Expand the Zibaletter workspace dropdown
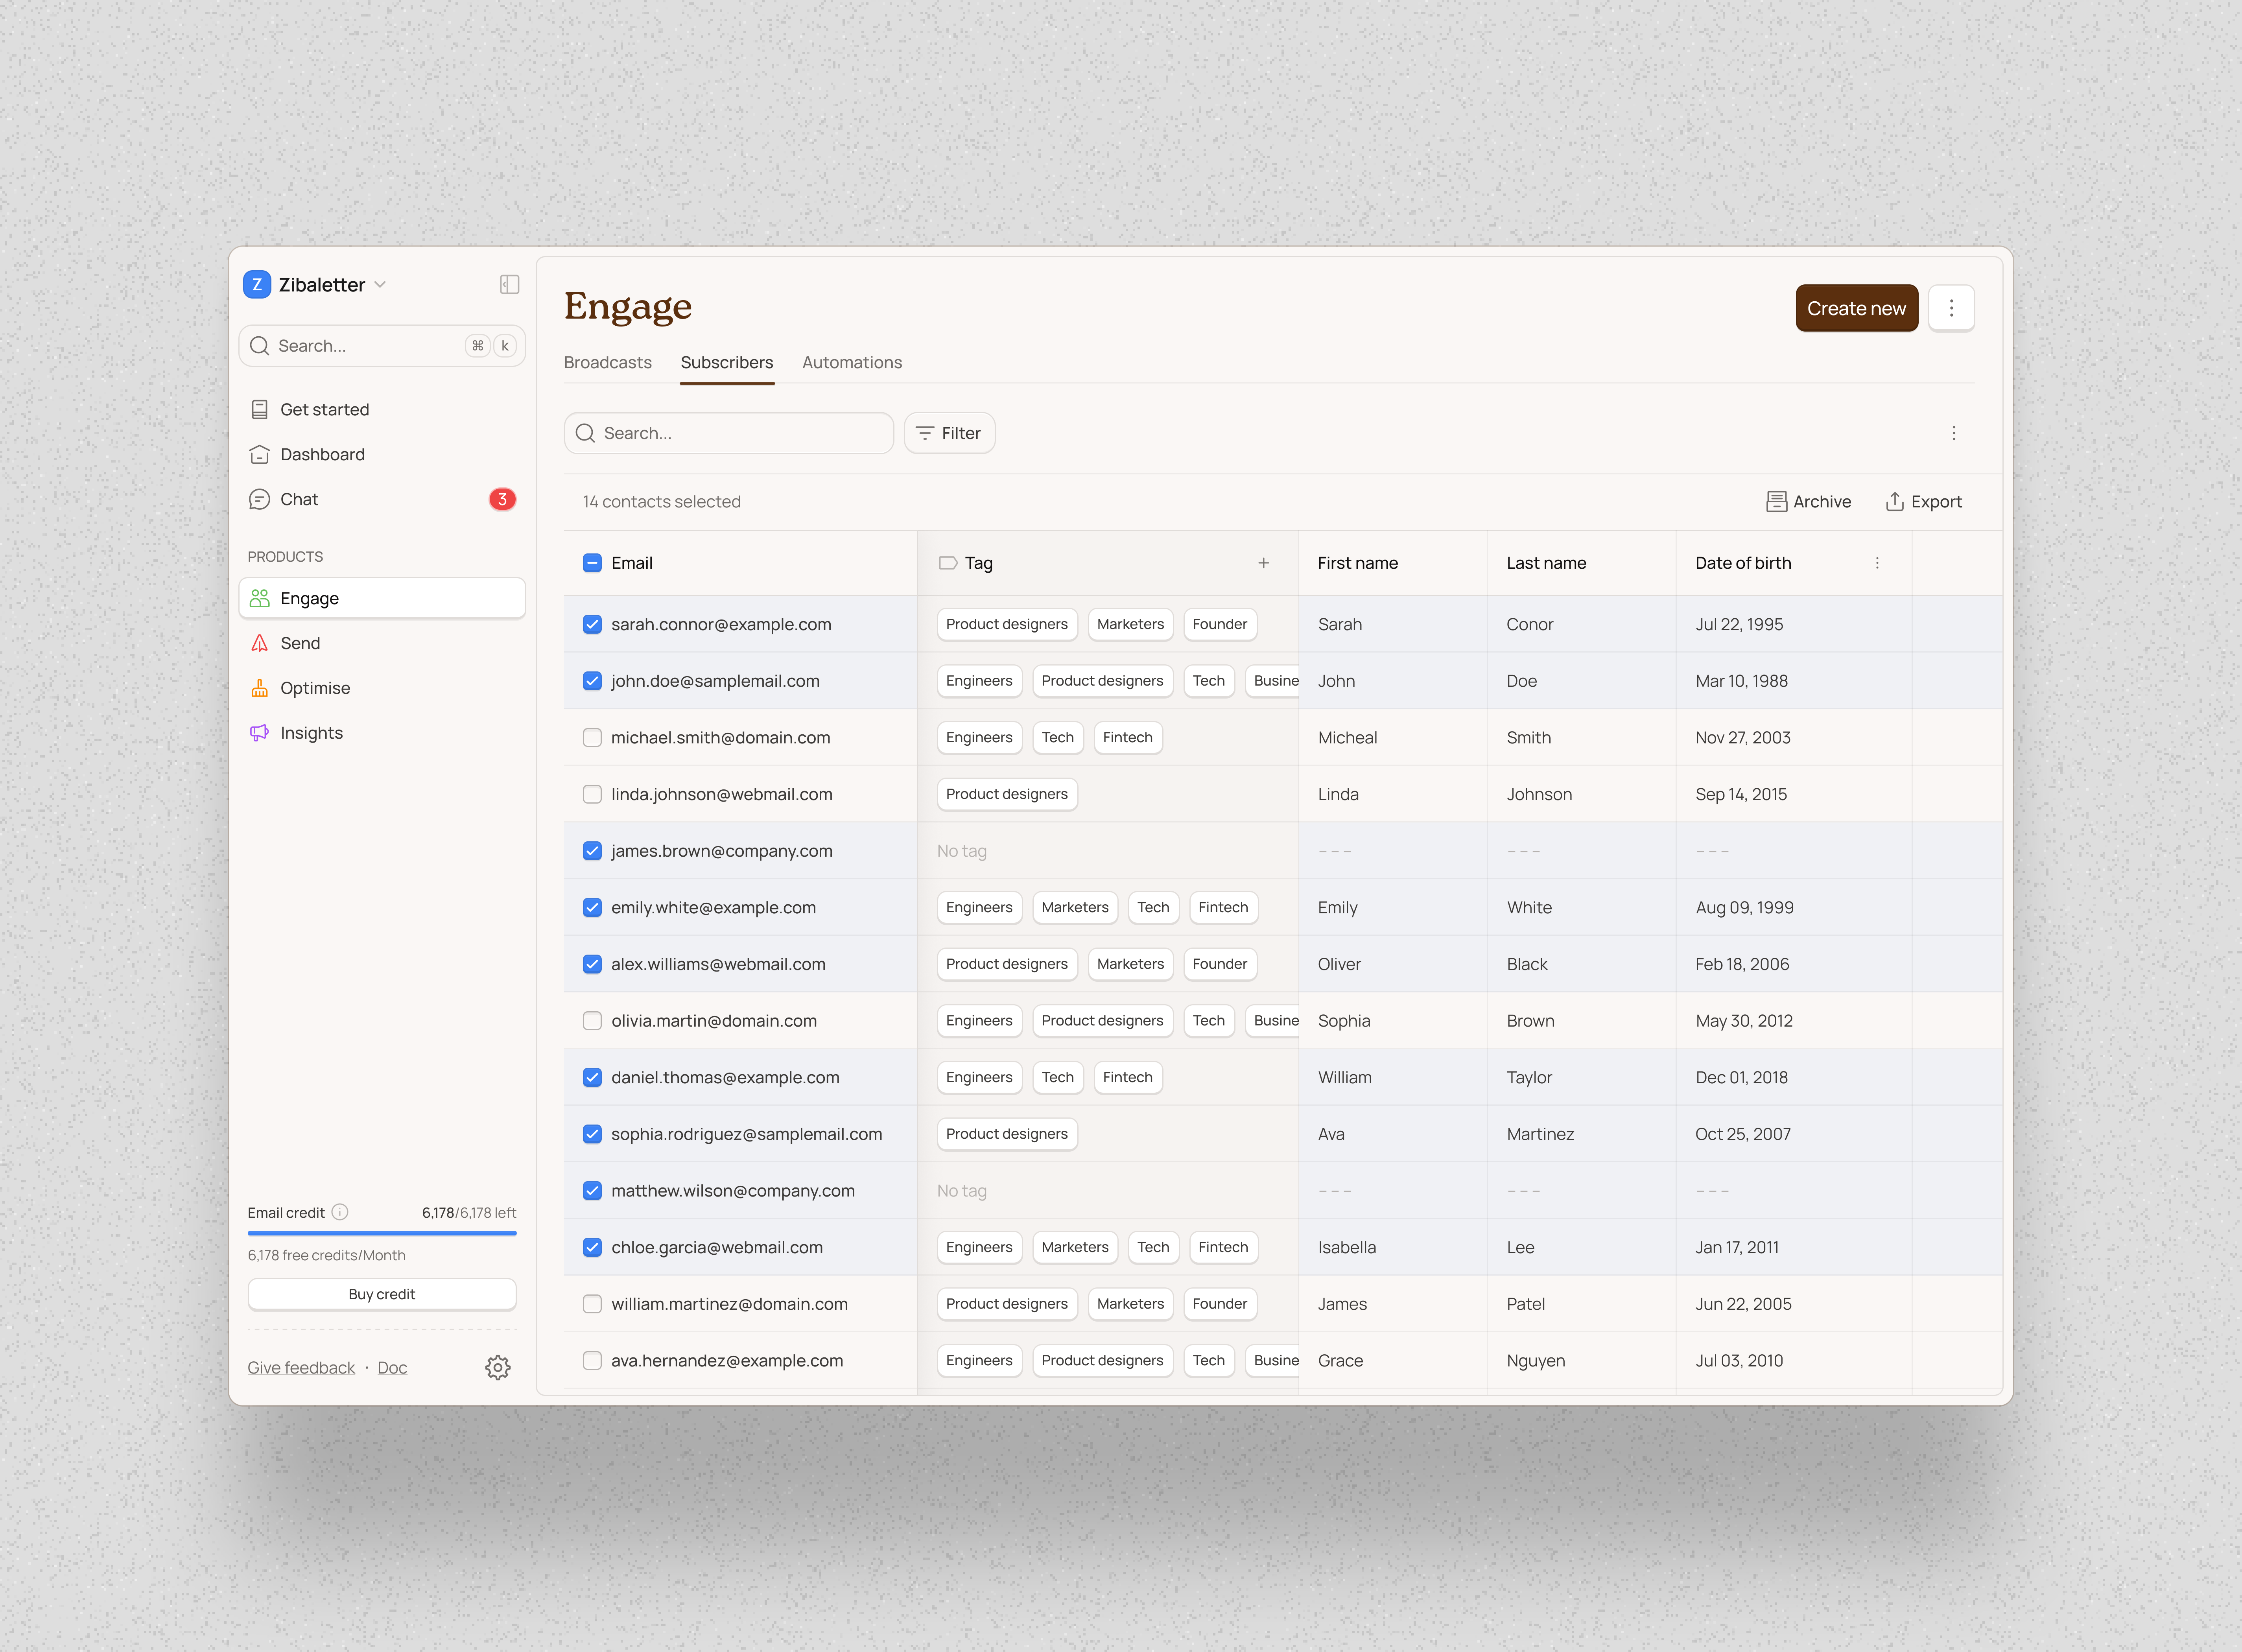This screenshot has height=1652, width=2242. tap(380, 285)
